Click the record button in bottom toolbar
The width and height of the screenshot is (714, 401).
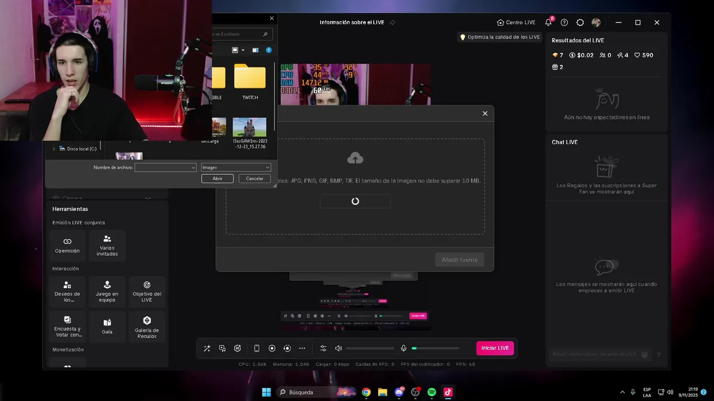[x=272, y=349]
